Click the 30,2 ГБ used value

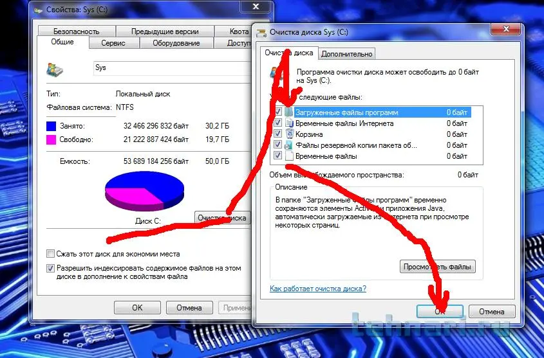click(x=217, y=126)
